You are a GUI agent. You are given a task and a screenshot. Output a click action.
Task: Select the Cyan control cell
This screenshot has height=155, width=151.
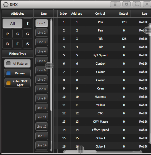click(100, 88)
